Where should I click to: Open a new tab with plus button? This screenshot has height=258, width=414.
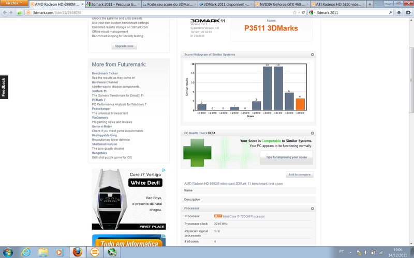coord(369,4)
